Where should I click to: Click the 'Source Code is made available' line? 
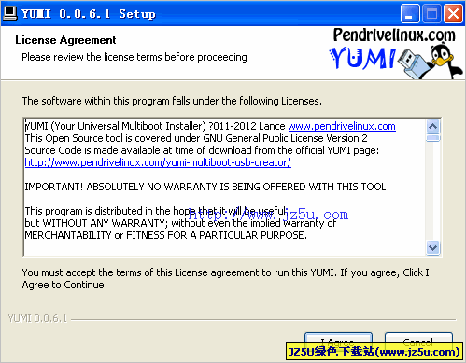click(x=202, y=150)
